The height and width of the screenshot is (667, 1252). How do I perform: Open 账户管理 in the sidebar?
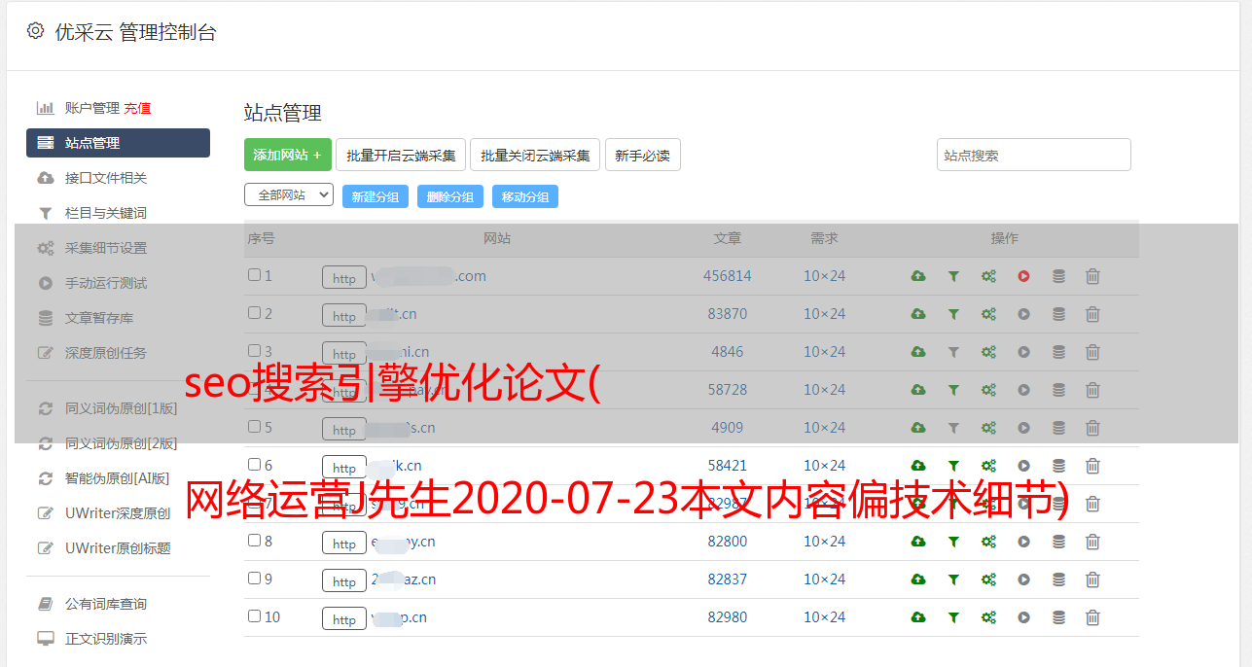point(92,108)
